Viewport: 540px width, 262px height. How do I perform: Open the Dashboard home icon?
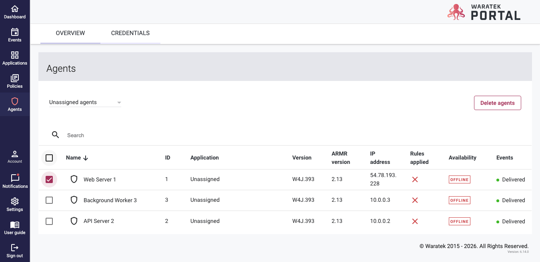[x=15, y=9]
